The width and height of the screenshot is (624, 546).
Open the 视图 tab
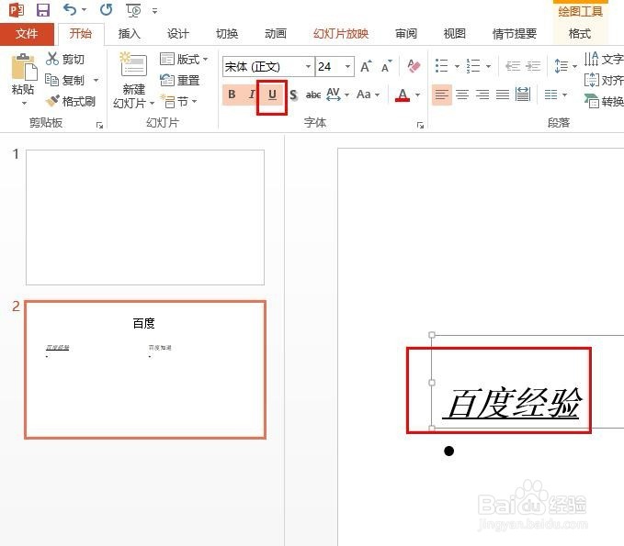tap(455, 34)
